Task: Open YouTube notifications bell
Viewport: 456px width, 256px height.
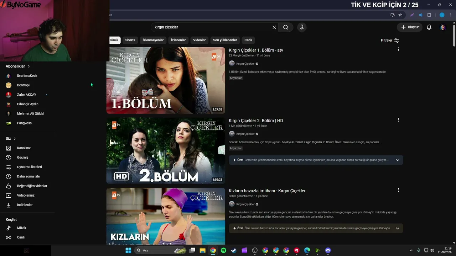Action: 429,27
